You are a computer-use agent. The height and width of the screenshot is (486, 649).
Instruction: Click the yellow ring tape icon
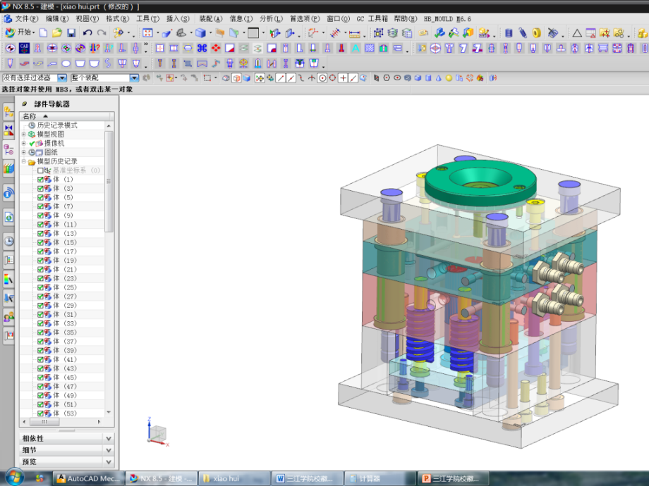(x=537, y=32)
